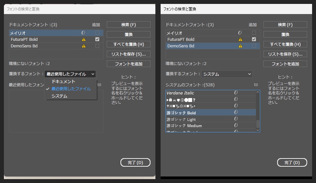Click empty recent fonts list box in left dialog
The height and width of the screenshot is (183, 316).
pyautogui.click(x=56, y=111)
